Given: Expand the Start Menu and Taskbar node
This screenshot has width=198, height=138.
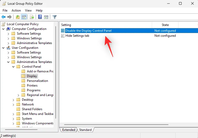Looking at the screenshot, I should [x=13, y=114].
